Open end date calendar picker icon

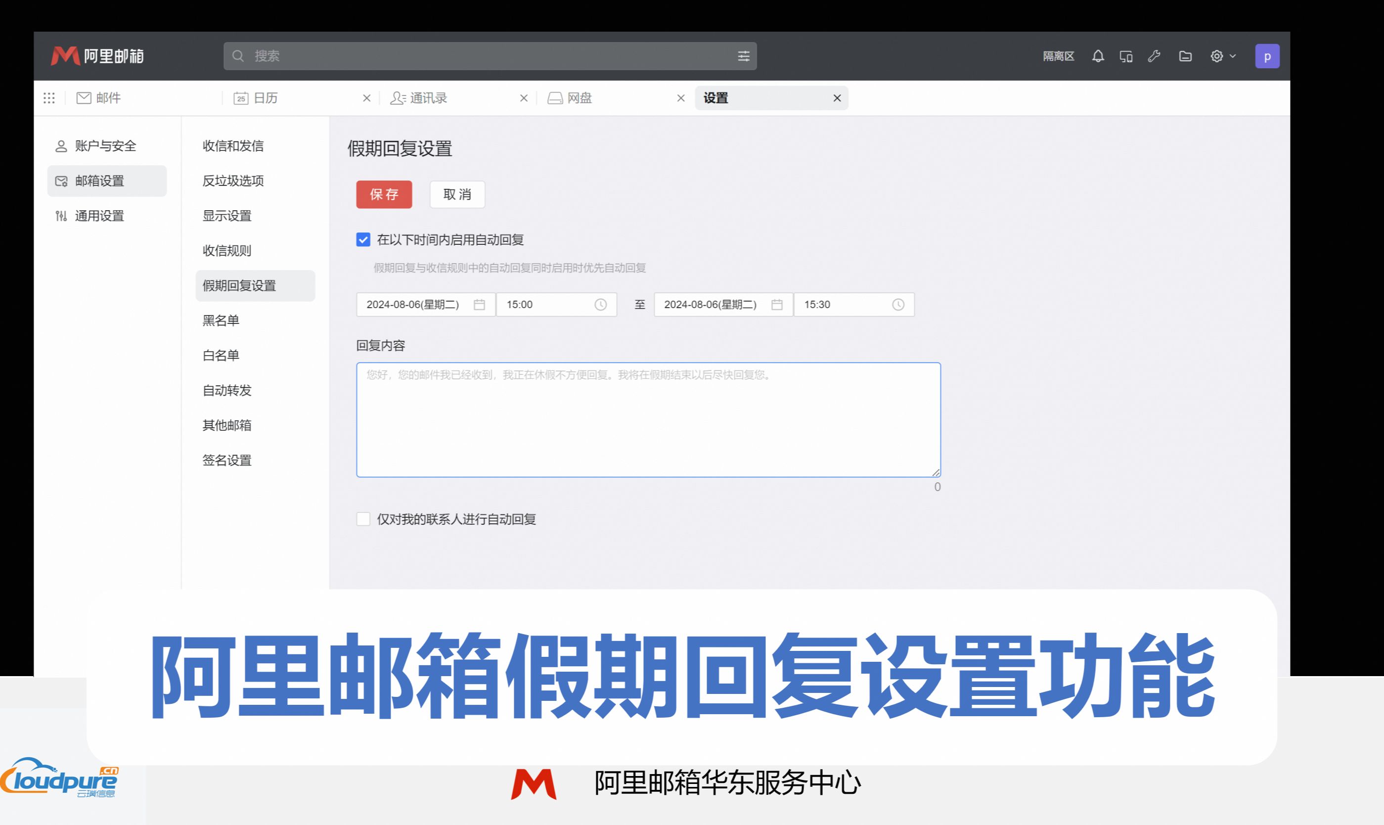[x=777, y=305]
